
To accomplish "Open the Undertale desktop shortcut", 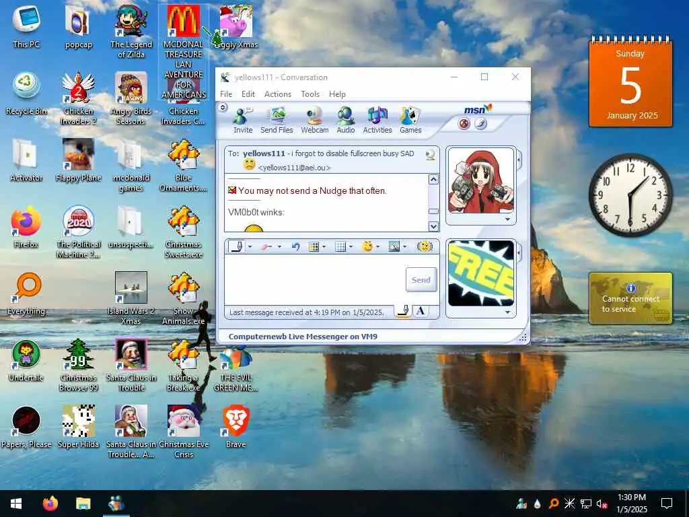I will pos(26,361).
